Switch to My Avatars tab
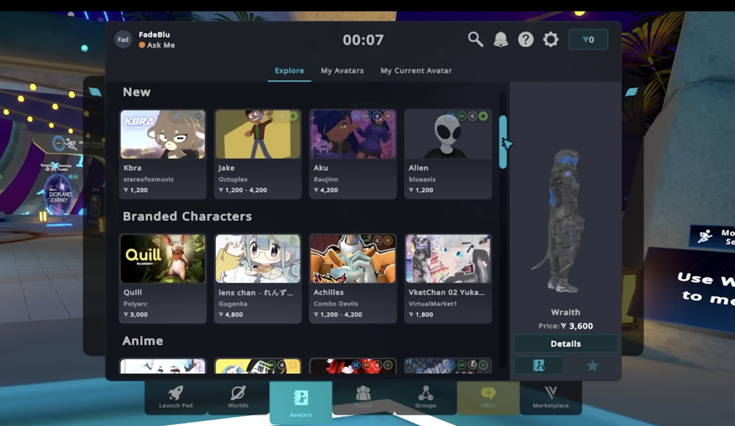 pos(342,71)
